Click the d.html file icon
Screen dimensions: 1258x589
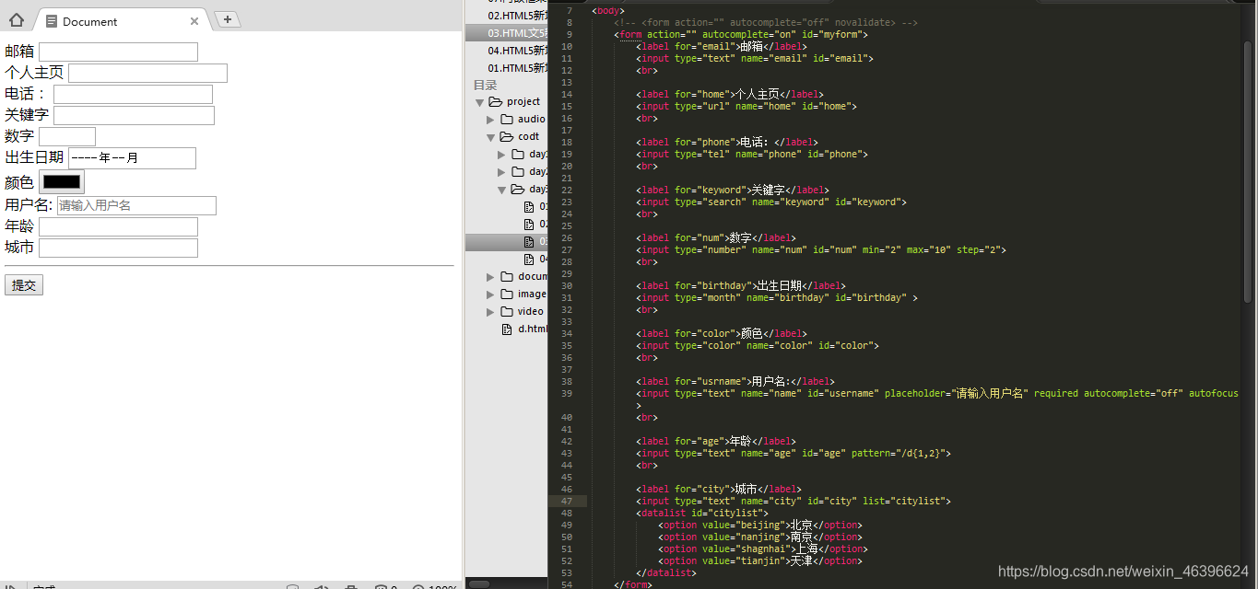[x=507, y=329]
